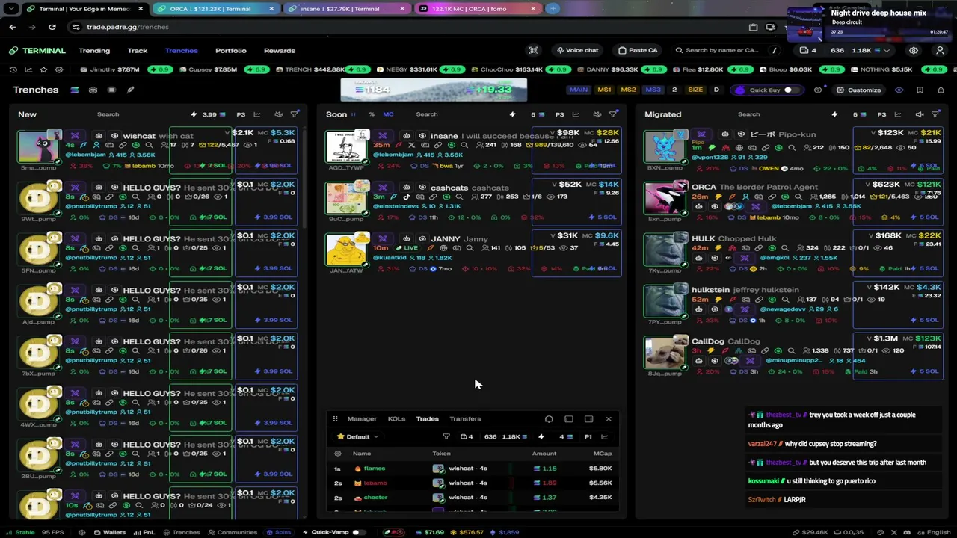The image size is (957, 538).
Task: Open the notifications bell near Customize
Action: point(940,90)
